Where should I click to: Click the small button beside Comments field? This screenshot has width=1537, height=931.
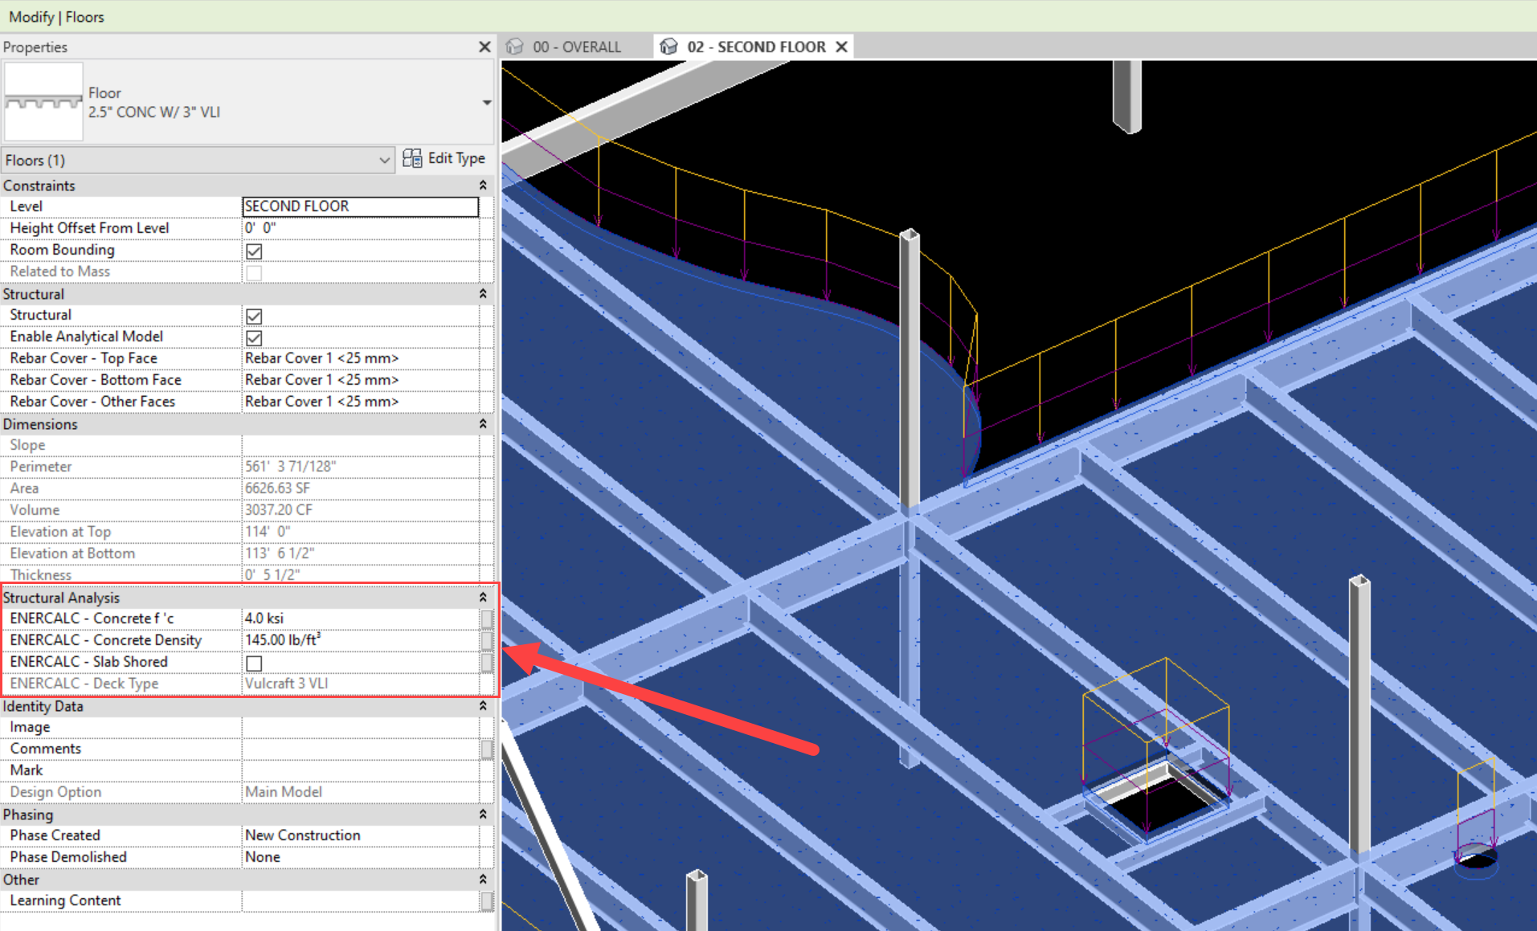tap(487, 749)
